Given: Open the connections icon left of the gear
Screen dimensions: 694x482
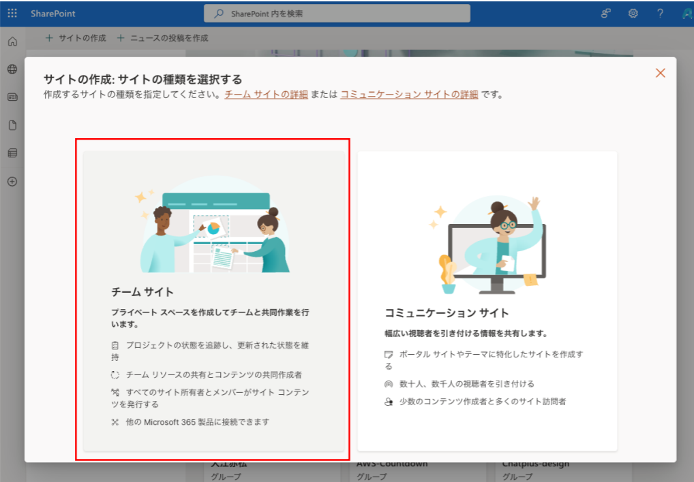Looking at the screenshot, I should click(x=606, y=13).
